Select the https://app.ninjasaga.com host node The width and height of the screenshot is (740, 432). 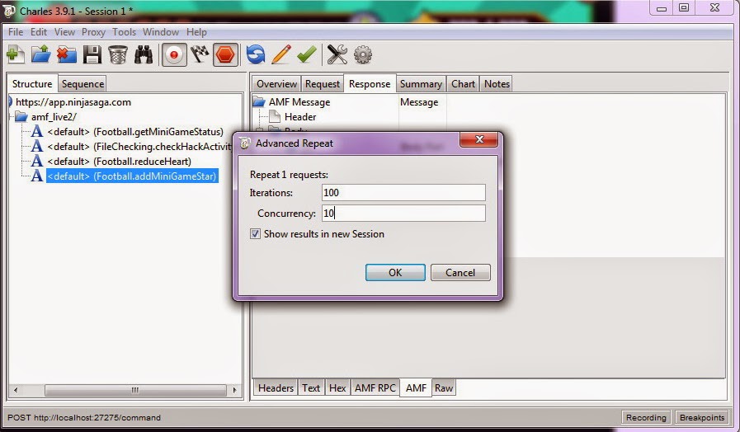[73, 102]
